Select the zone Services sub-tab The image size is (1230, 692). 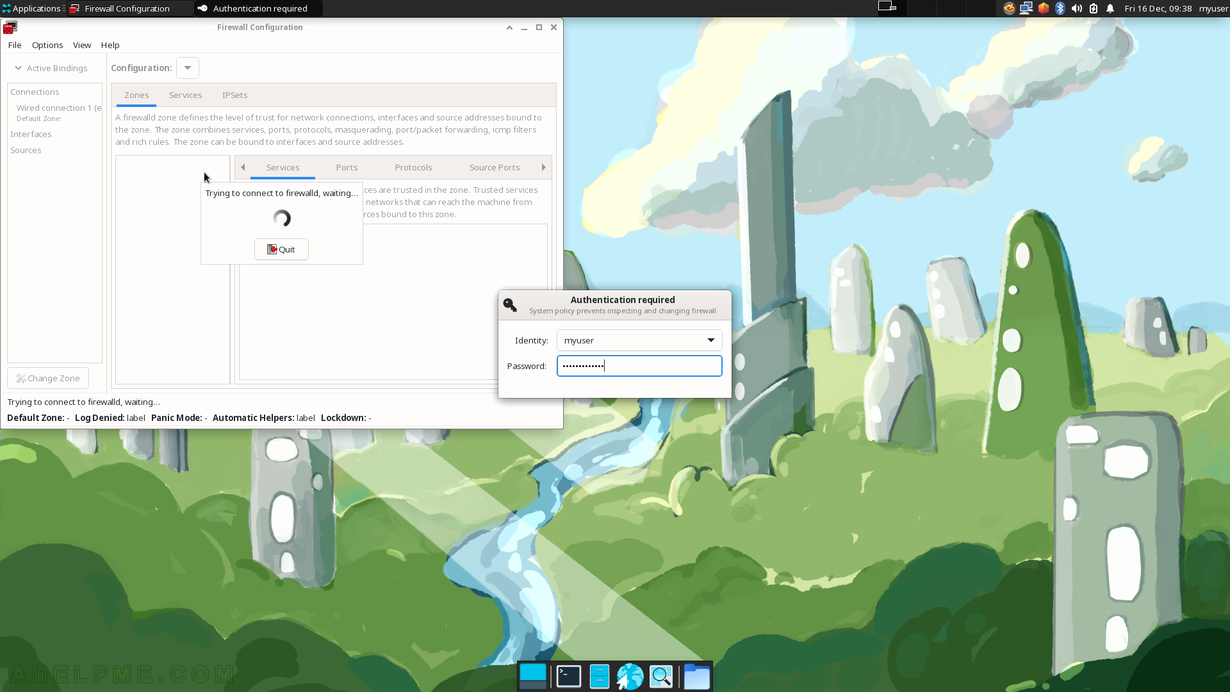283,167
